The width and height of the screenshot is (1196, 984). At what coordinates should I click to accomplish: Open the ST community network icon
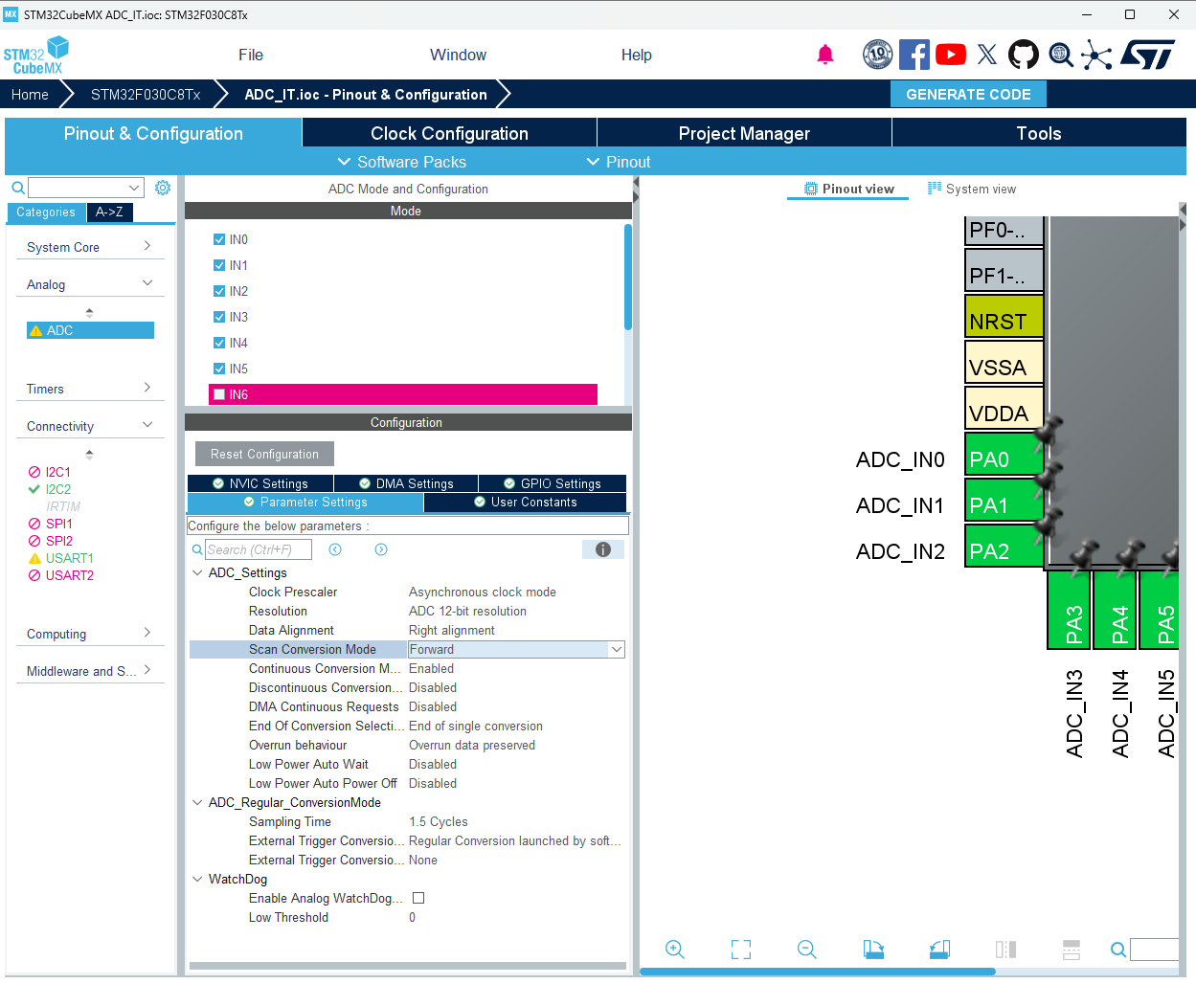click(1096, 55)
